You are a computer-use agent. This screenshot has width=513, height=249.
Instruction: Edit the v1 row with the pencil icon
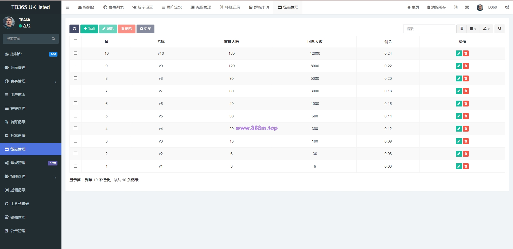[459, 166]
